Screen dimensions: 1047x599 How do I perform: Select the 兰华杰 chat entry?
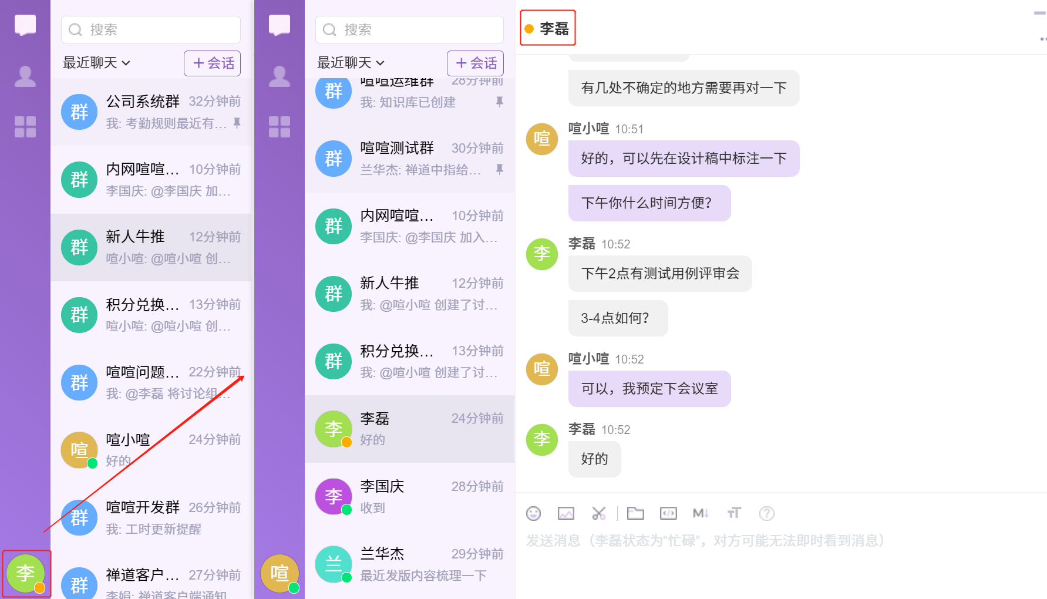pos(409,564)
